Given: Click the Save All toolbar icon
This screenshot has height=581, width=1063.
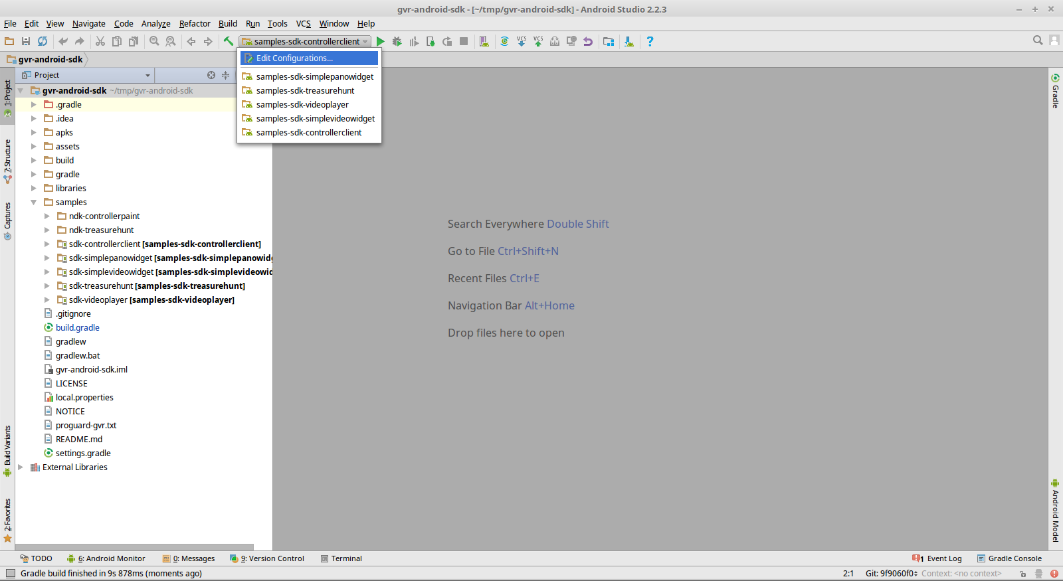Looking at the screenshot, I should click(x=26, y=41).
